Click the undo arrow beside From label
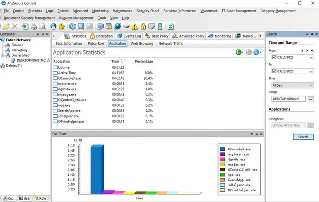Image resolution: width=319 pixels, height=202 pixels. 312,51
